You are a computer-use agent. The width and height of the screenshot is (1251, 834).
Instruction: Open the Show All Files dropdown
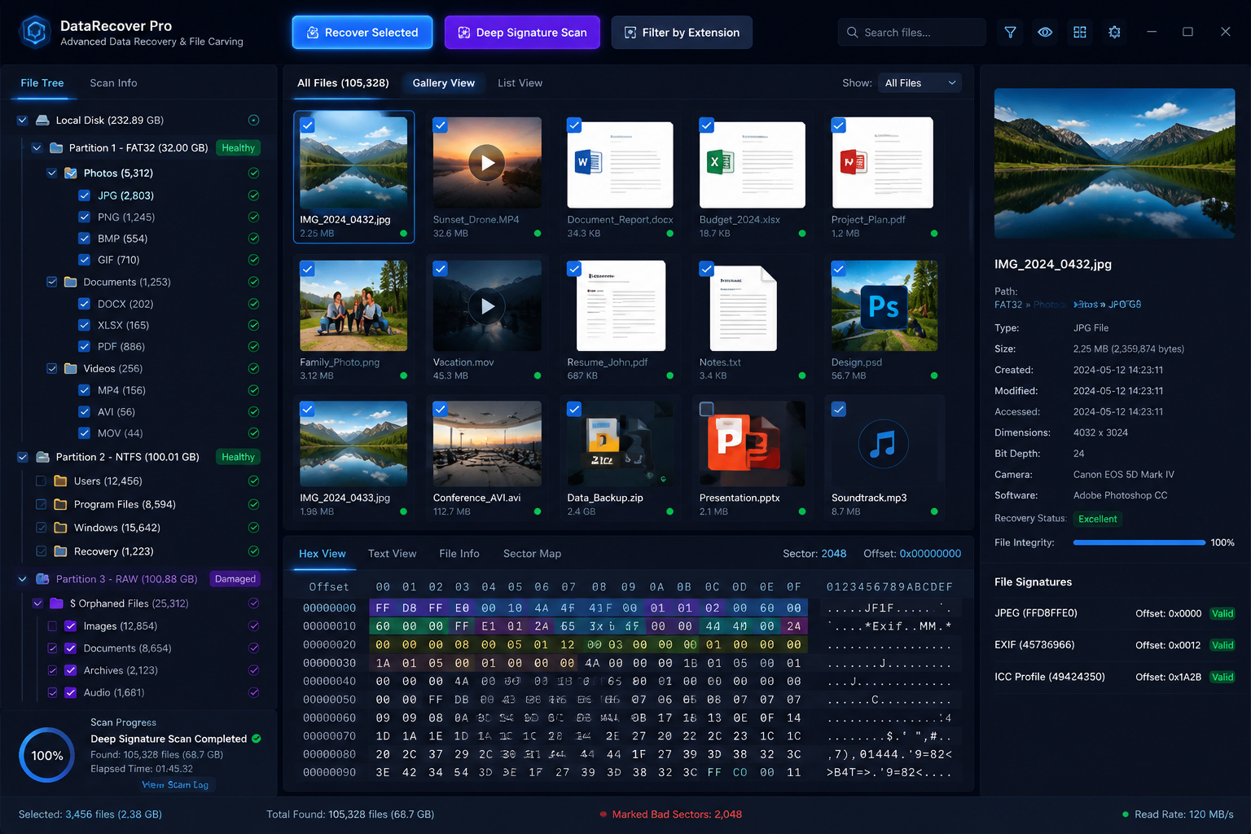click(920, 83)
